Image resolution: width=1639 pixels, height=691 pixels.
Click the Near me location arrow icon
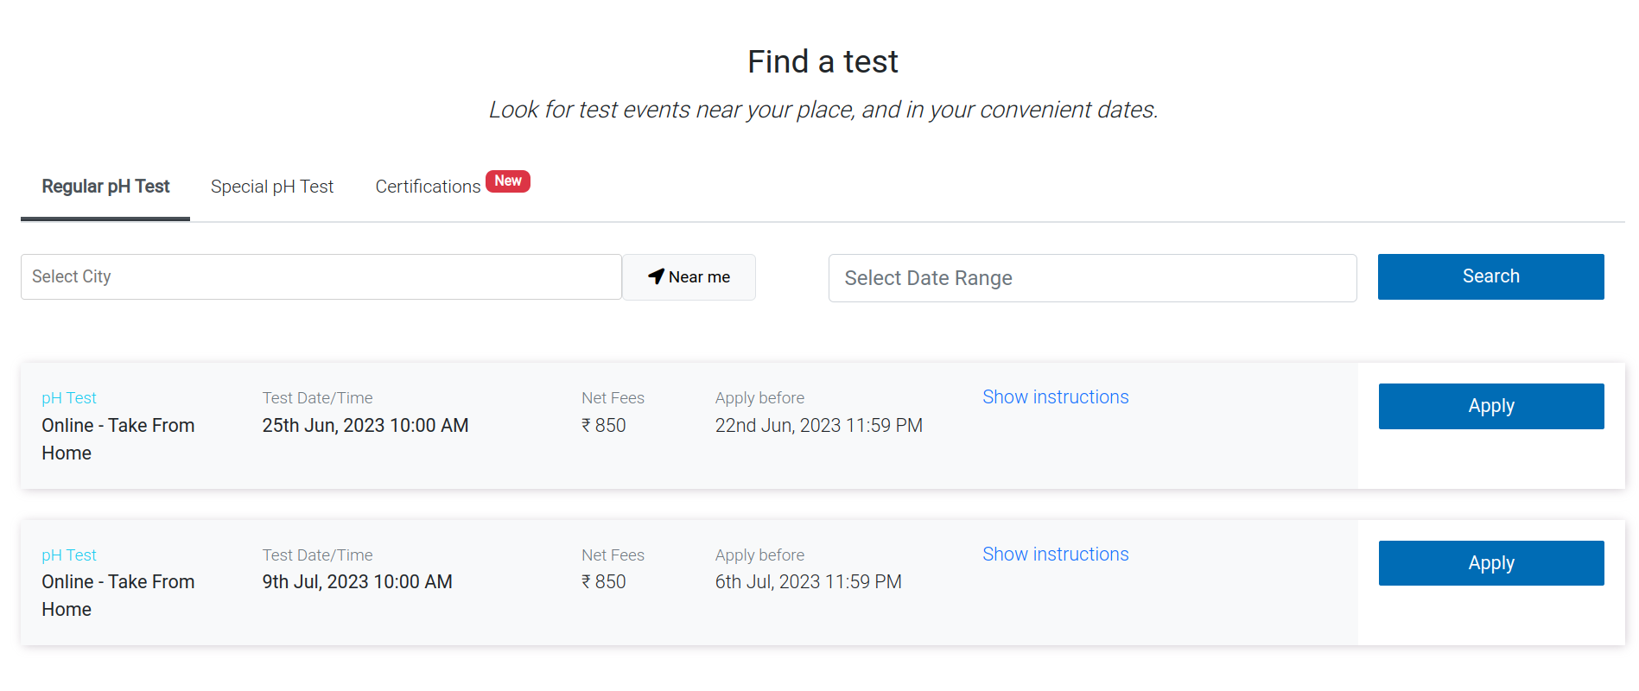tap(656, 276)
